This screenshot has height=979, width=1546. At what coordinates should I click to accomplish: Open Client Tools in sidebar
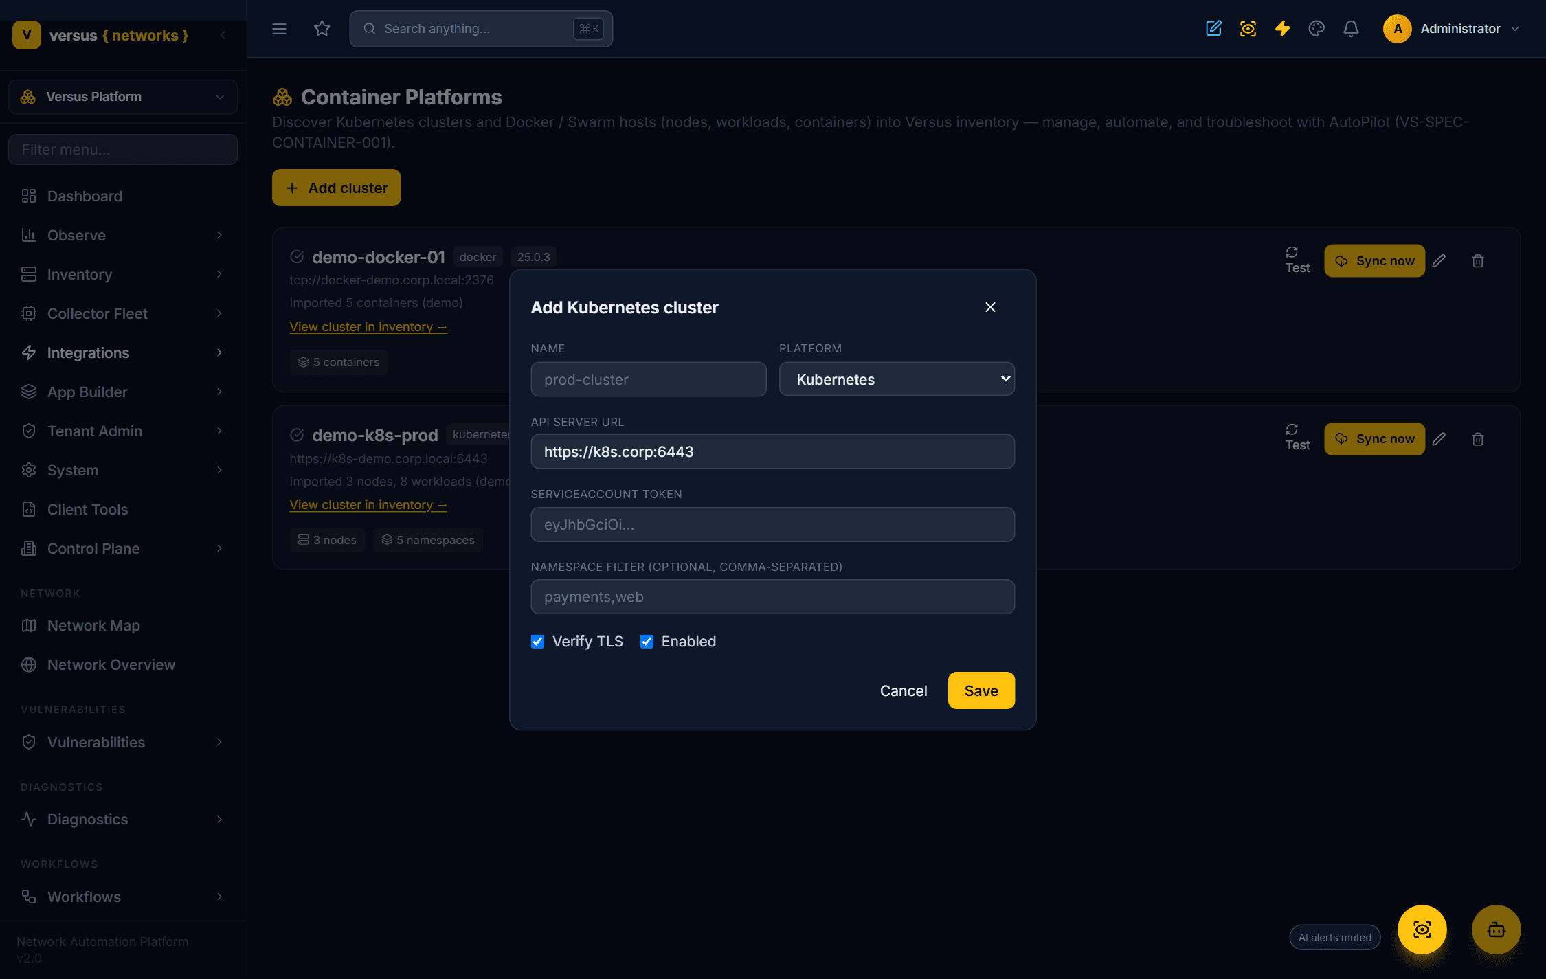point(123,510)
